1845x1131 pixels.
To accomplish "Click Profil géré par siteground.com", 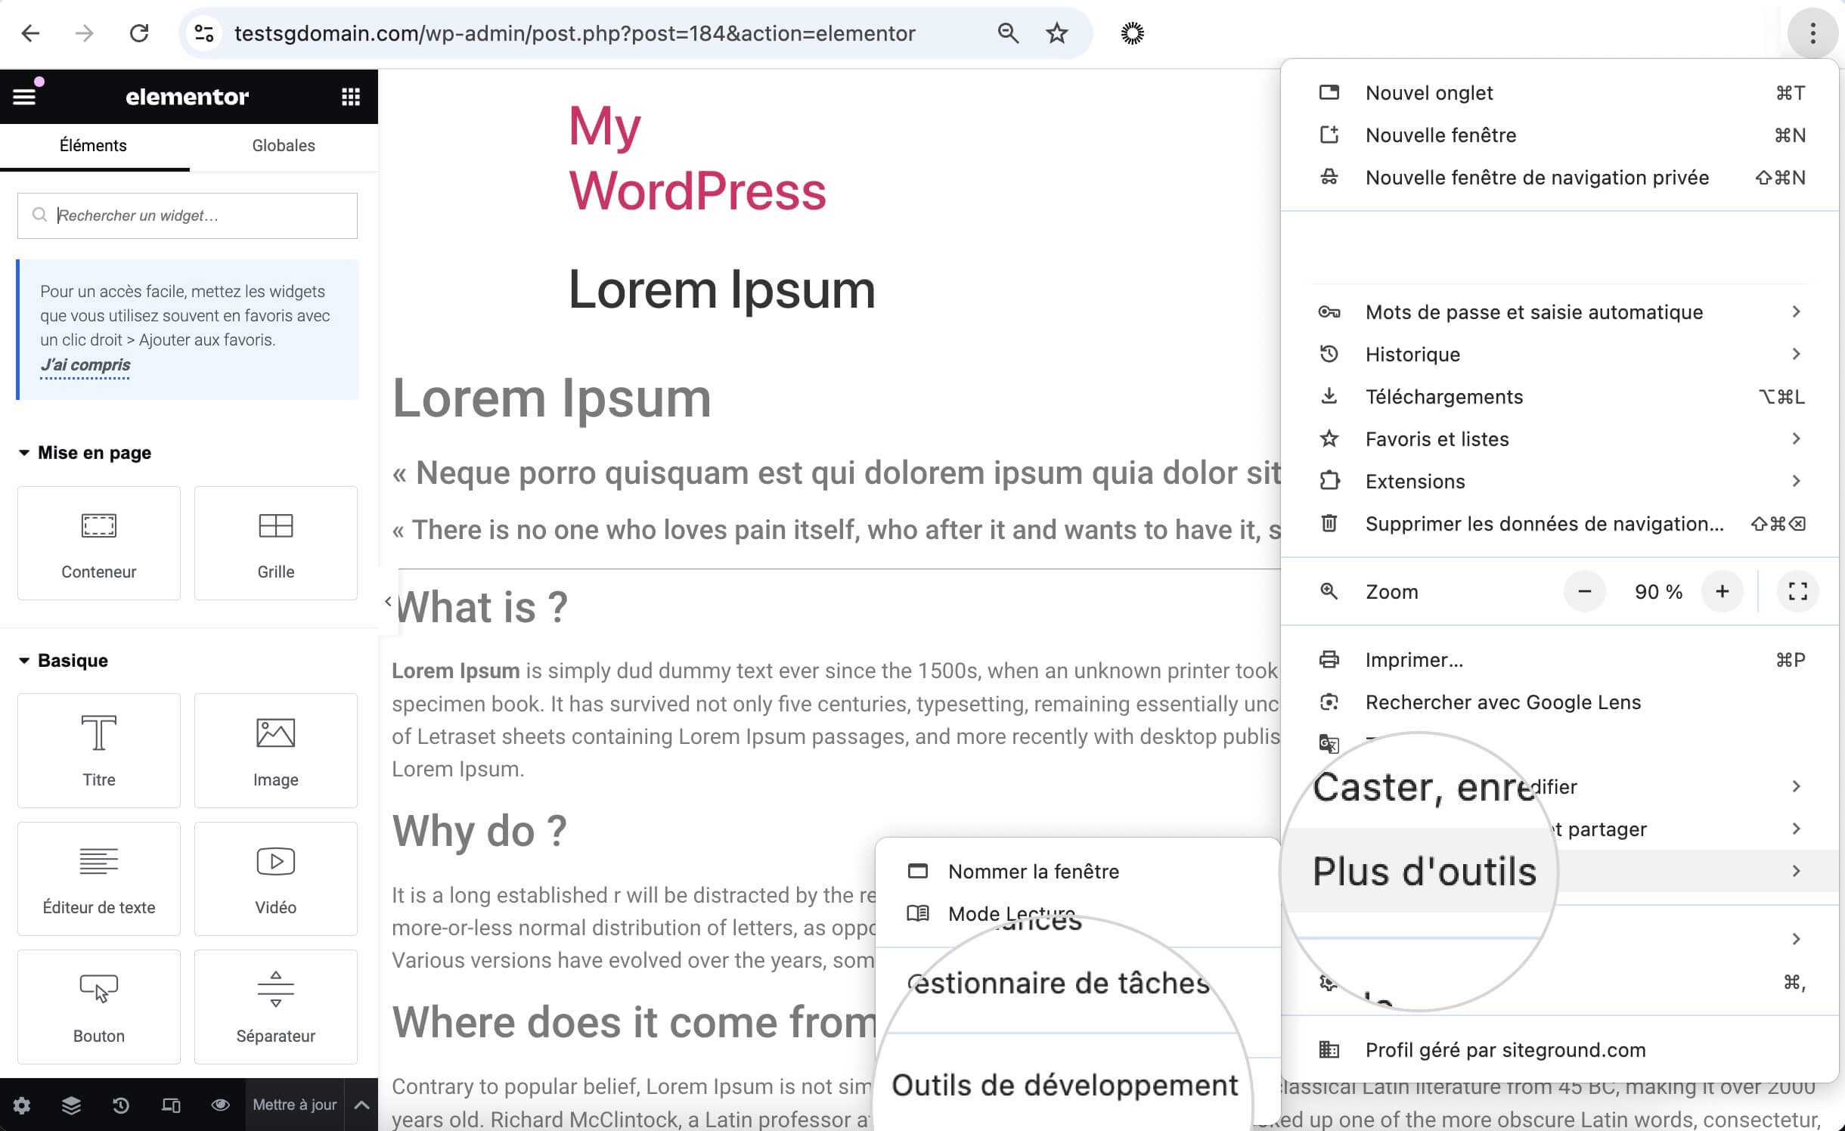I will [x=1560, y=1050].
